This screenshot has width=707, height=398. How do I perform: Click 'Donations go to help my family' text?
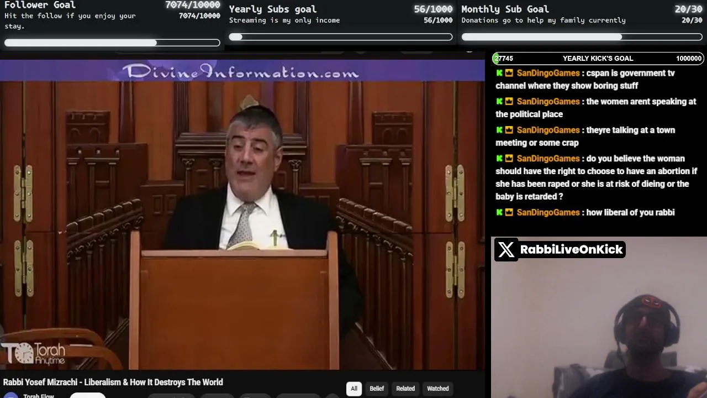[544, 20]
